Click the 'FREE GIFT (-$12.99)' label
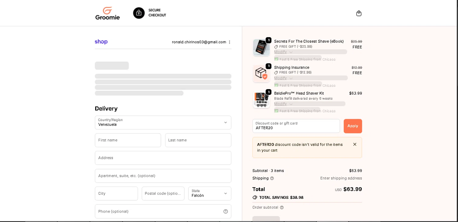The width and height of the screenshot is (458, 222). (x=295, y=73)
